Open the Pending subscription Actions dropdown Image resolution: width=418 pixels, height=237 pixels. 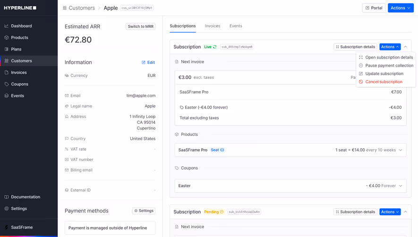390,212
